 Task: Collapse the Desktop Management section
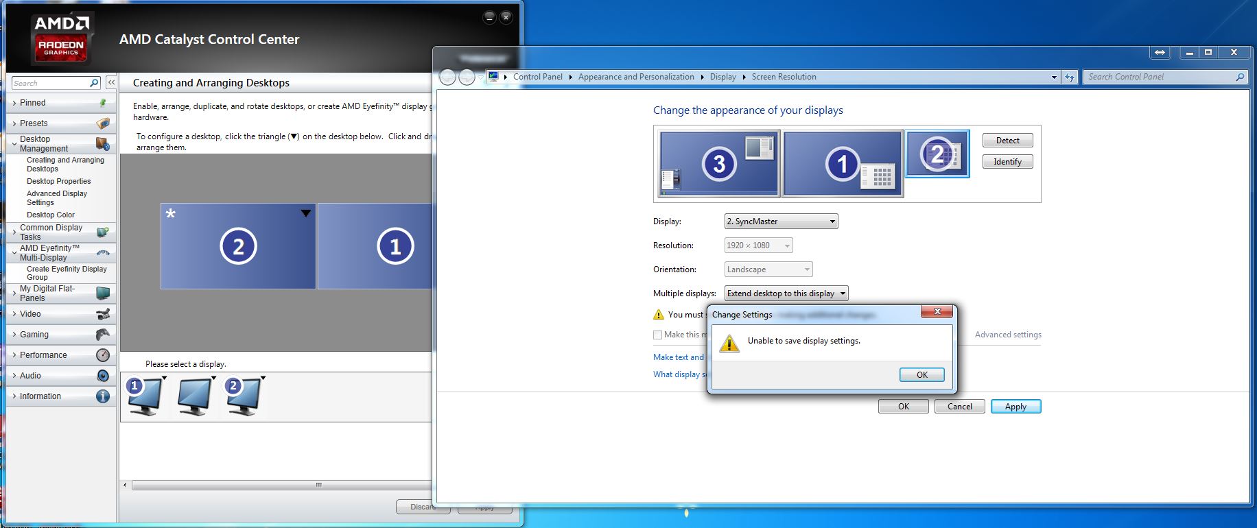[14, 144]
